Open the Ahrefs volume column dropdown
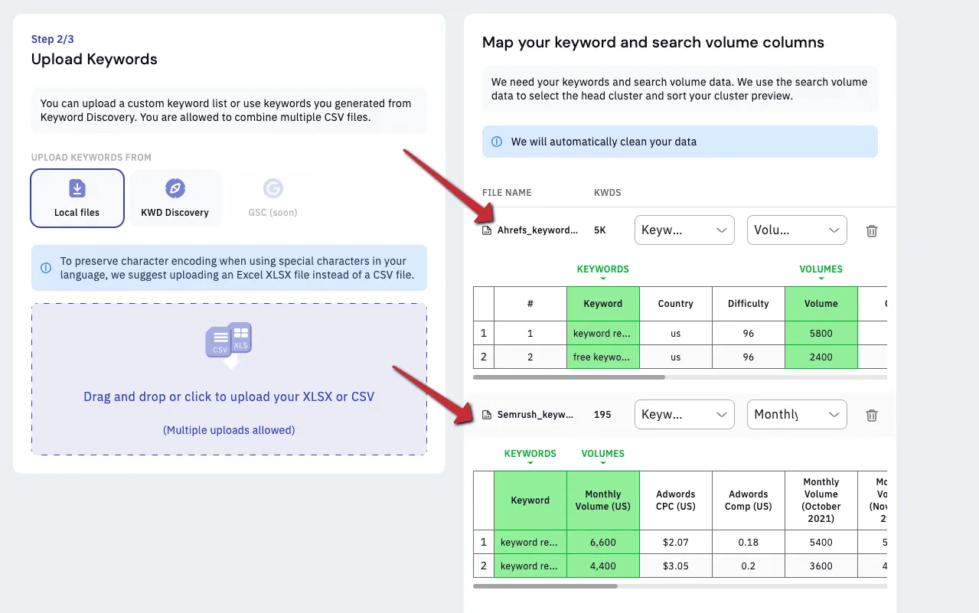 [x=797, y=230]
